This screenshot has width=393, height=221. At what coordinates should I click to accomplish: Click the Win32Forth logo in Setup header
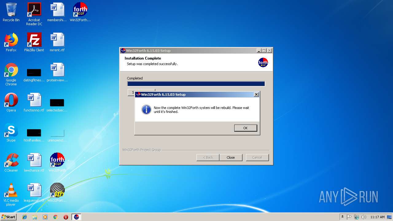point(263,63)
